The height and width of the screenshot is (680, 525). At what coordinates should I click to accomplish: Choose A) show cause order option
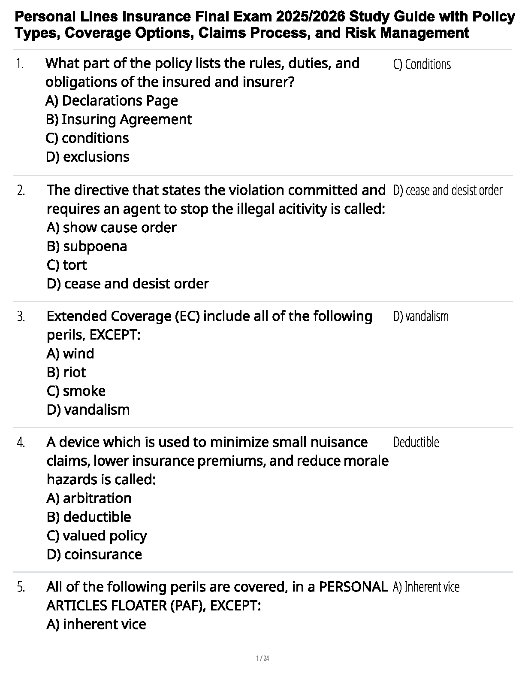click(112, 228)
